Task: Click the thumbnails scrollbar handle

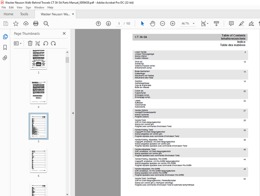Action: (67, 60)
